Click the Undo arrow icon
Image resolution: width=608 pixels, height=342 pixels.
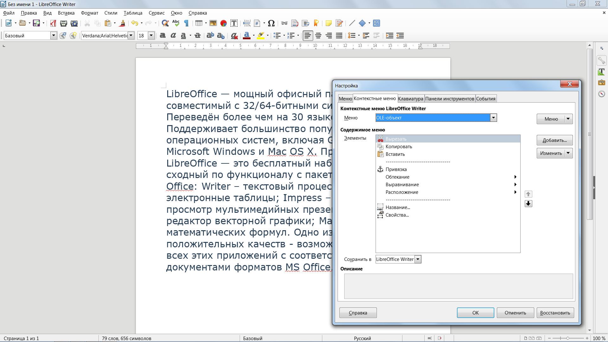(x=135, y=23)
